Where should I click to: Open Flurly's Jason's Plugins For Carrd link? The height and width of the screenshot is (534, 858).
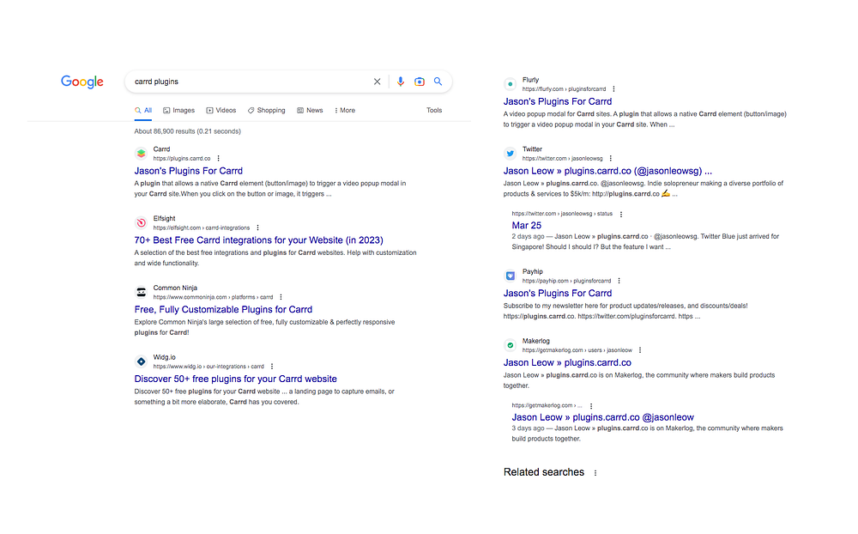558,101
